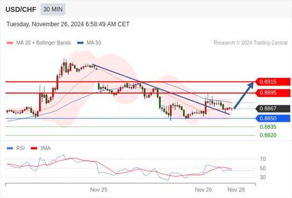This screenshot has width=292, height=198.
Task: Select the USD/CHF pair title
Action: [x=21, y=10]
